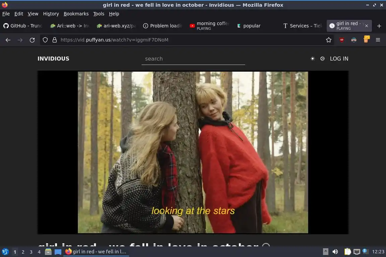This screenshot has height=257, width=386.
Task: Click the 12:23 clock
Action: coord(378,252)
